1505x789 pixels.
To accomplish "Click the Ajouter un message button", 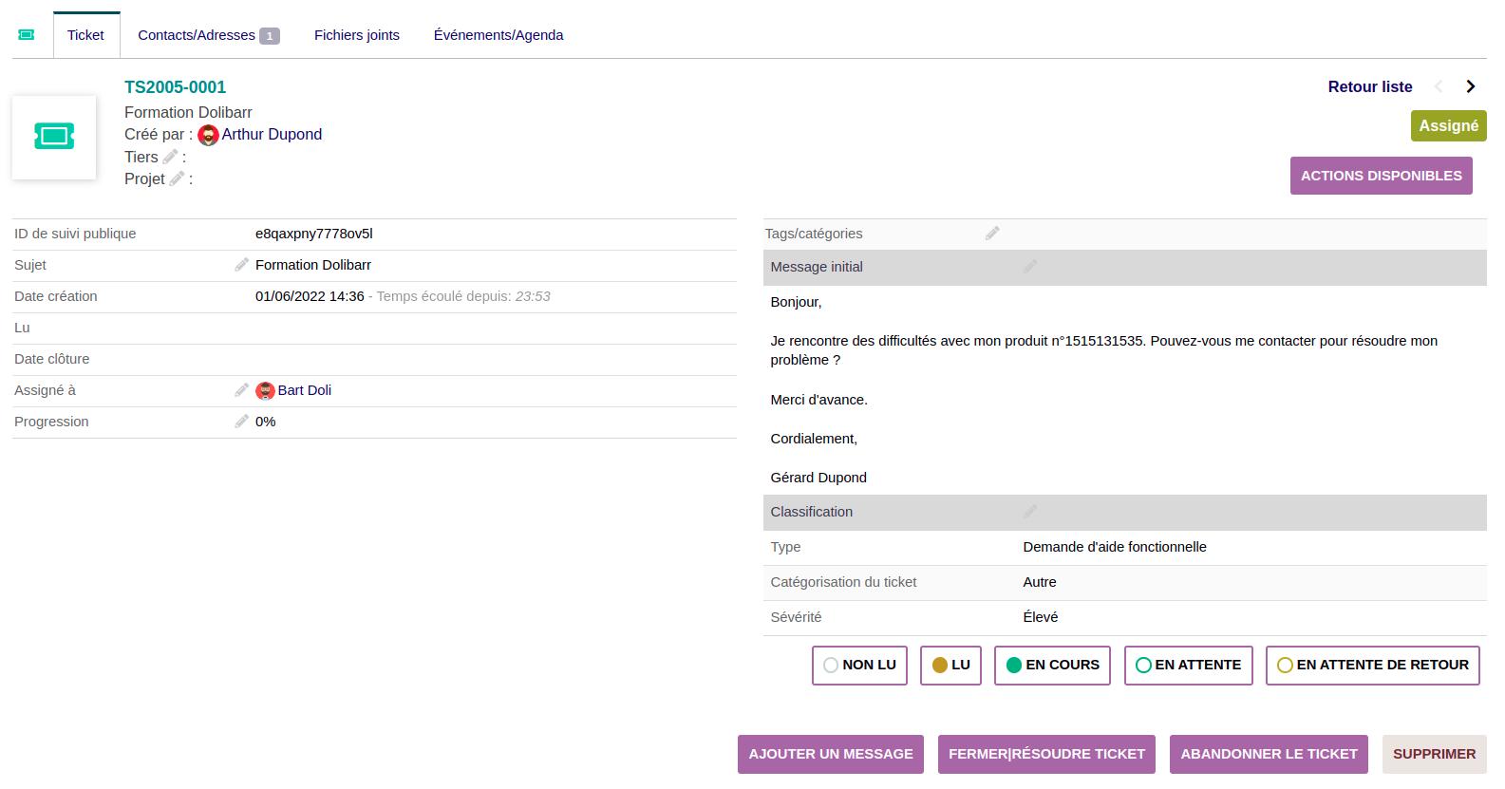I will (x=831, y=754).
